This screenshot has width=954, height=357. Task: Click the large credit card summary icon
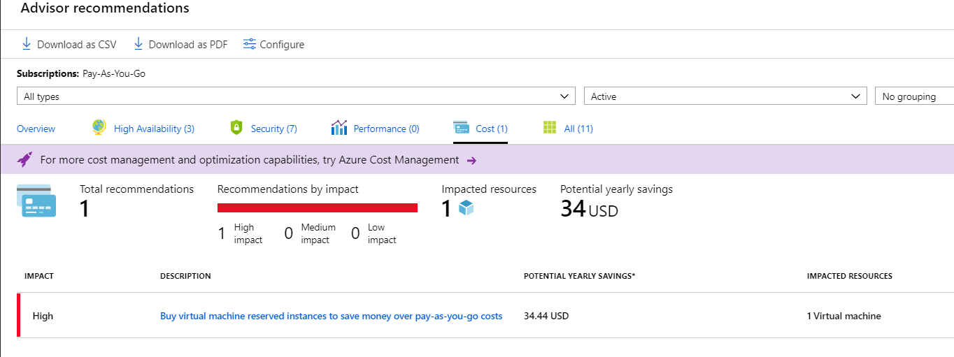click(x=36, y=201)
